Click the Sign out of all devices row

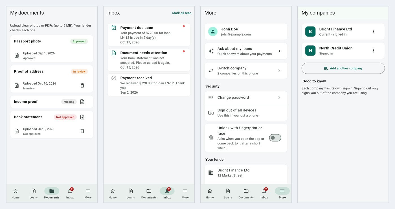tap(246, 113)
